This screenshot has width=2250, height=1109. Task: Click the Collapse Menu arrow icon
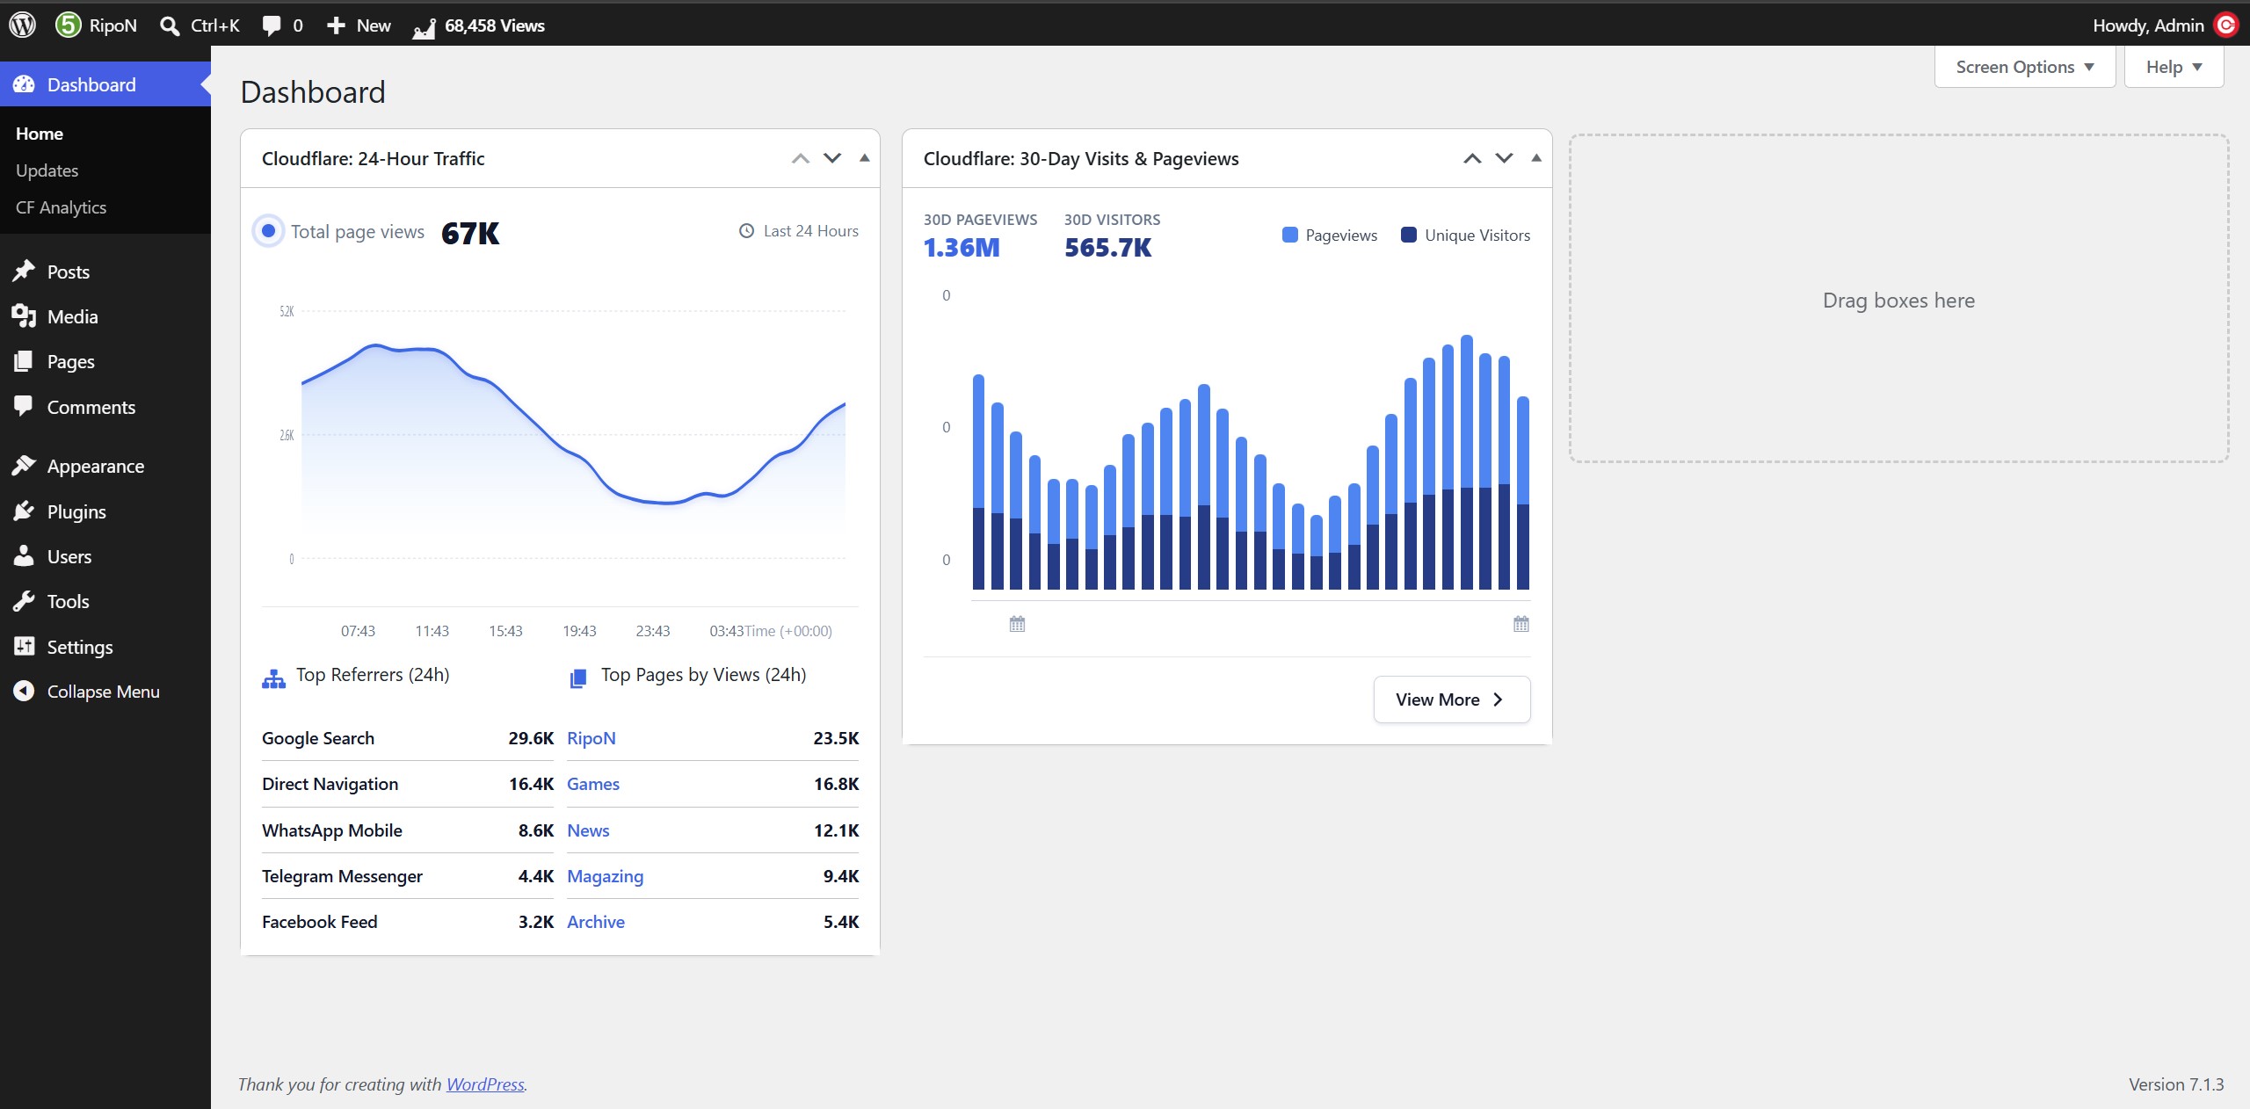24,691
